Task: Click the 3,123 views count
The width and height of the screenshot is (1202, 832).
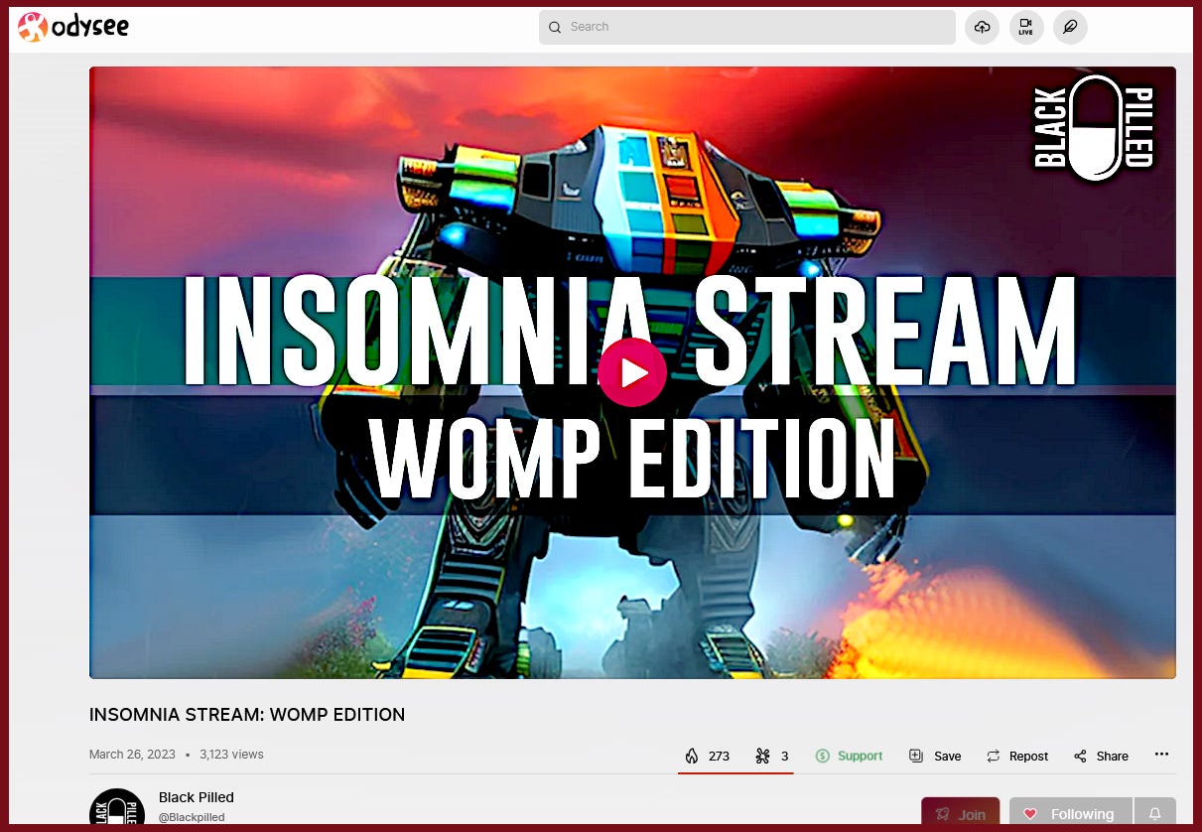Action: coord(231,755)
